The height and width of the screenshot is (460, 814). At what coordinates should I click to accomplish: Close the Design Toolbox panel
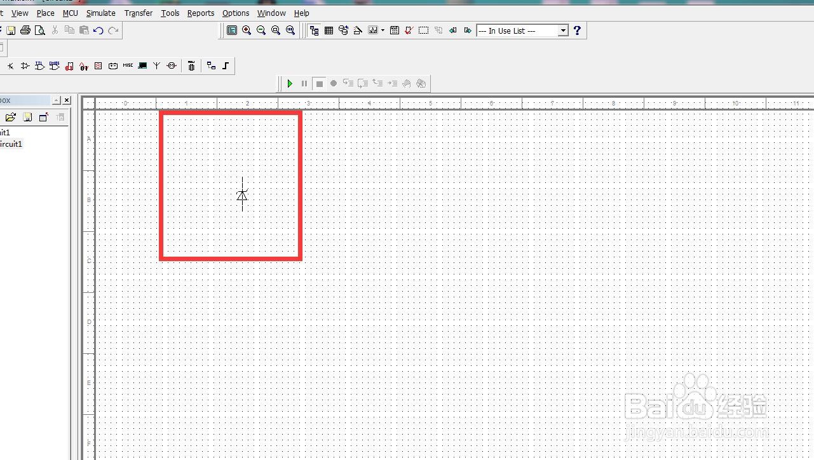pos(67,100)
